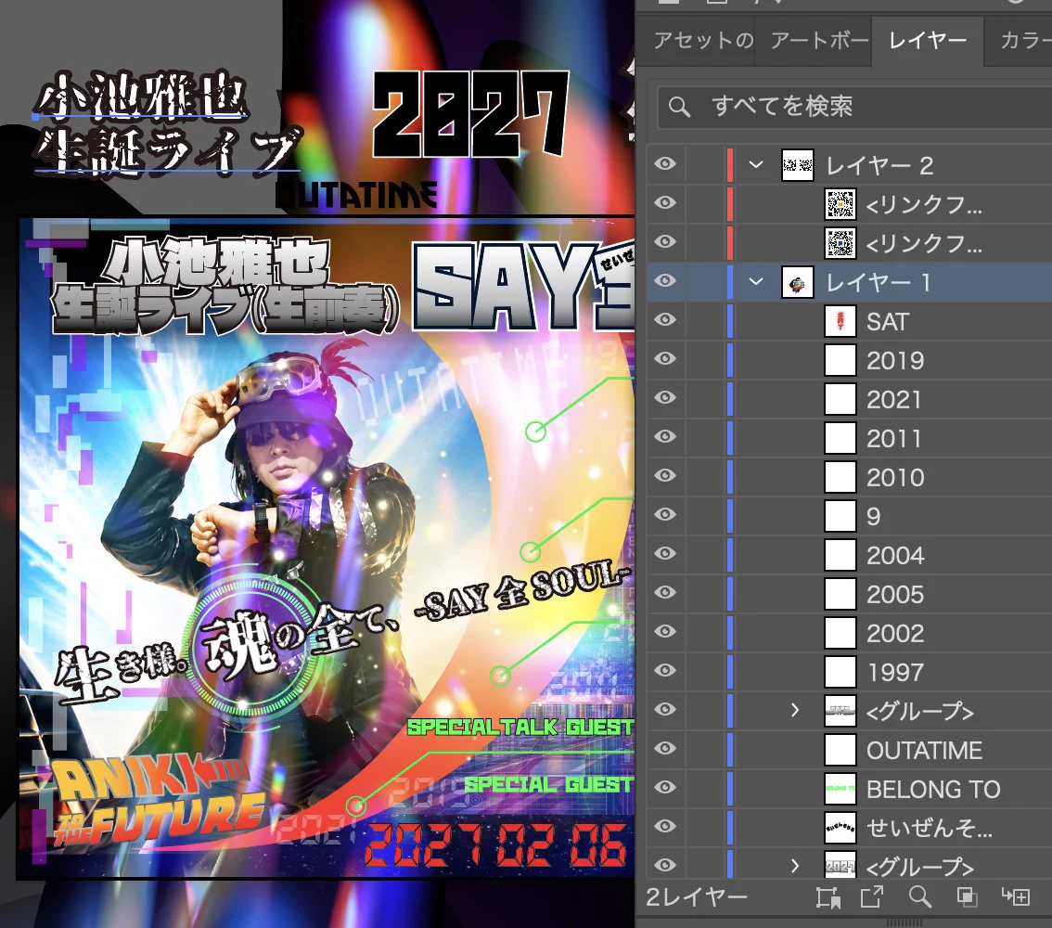Hide the レイヤー 2 layer
Image resolution: width=1052 pixels, height=928 pixels.
coord(665,164)
